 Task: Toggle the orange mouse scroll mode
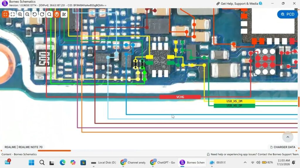click(x=57, y=14)
